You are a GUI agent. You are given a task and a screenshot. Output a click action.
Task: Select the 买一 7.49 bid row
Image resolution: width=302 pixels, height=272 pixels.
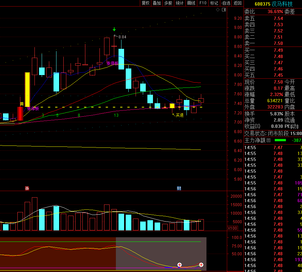click(x=273, y=50)
